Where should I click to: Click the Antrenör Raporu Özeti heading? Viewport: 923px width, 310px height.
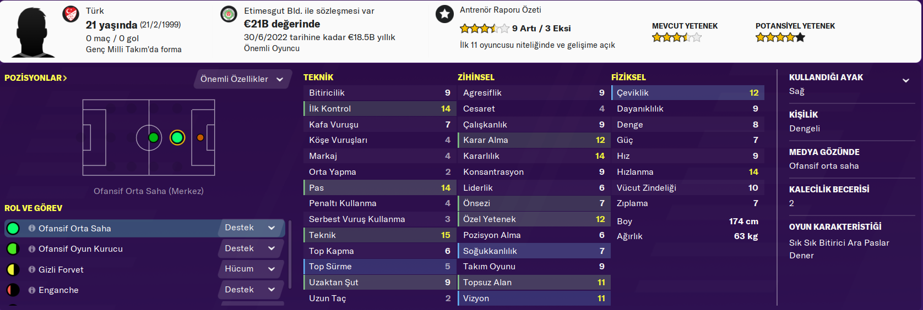tap(500, 10)
